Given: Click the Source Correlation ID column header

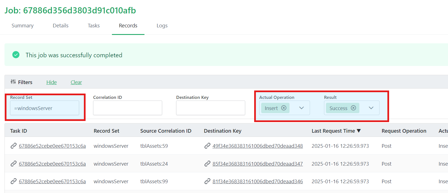Looking at the screenshot, I should (166, 131).
